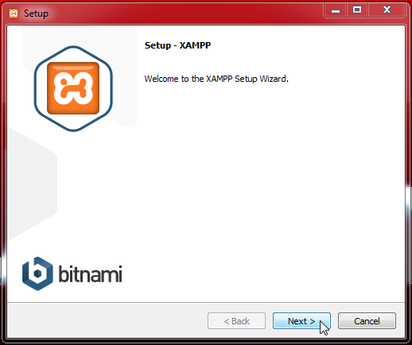Screen dimensions: 412x345
Task: Click the large orange XAMPP logo
Action: [x=73, y=88]
